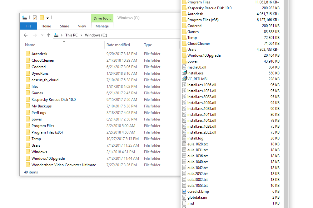Click Windows (C:) in the address bar
This screenshot has height=208, width=313.
point(96,35)
